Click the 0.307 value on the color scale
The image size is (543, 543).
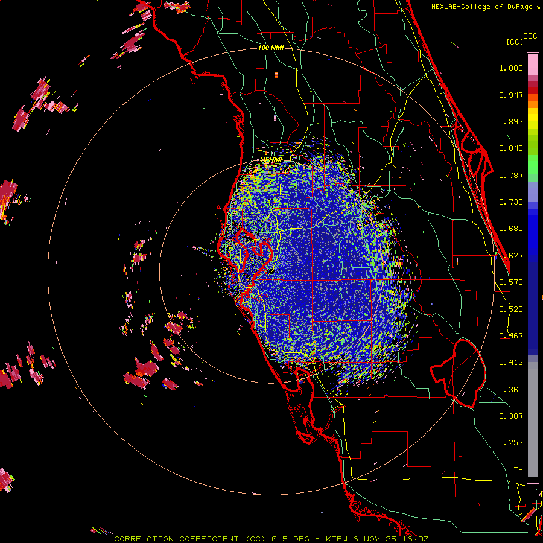pyautogui.click(x=511, y=416)
